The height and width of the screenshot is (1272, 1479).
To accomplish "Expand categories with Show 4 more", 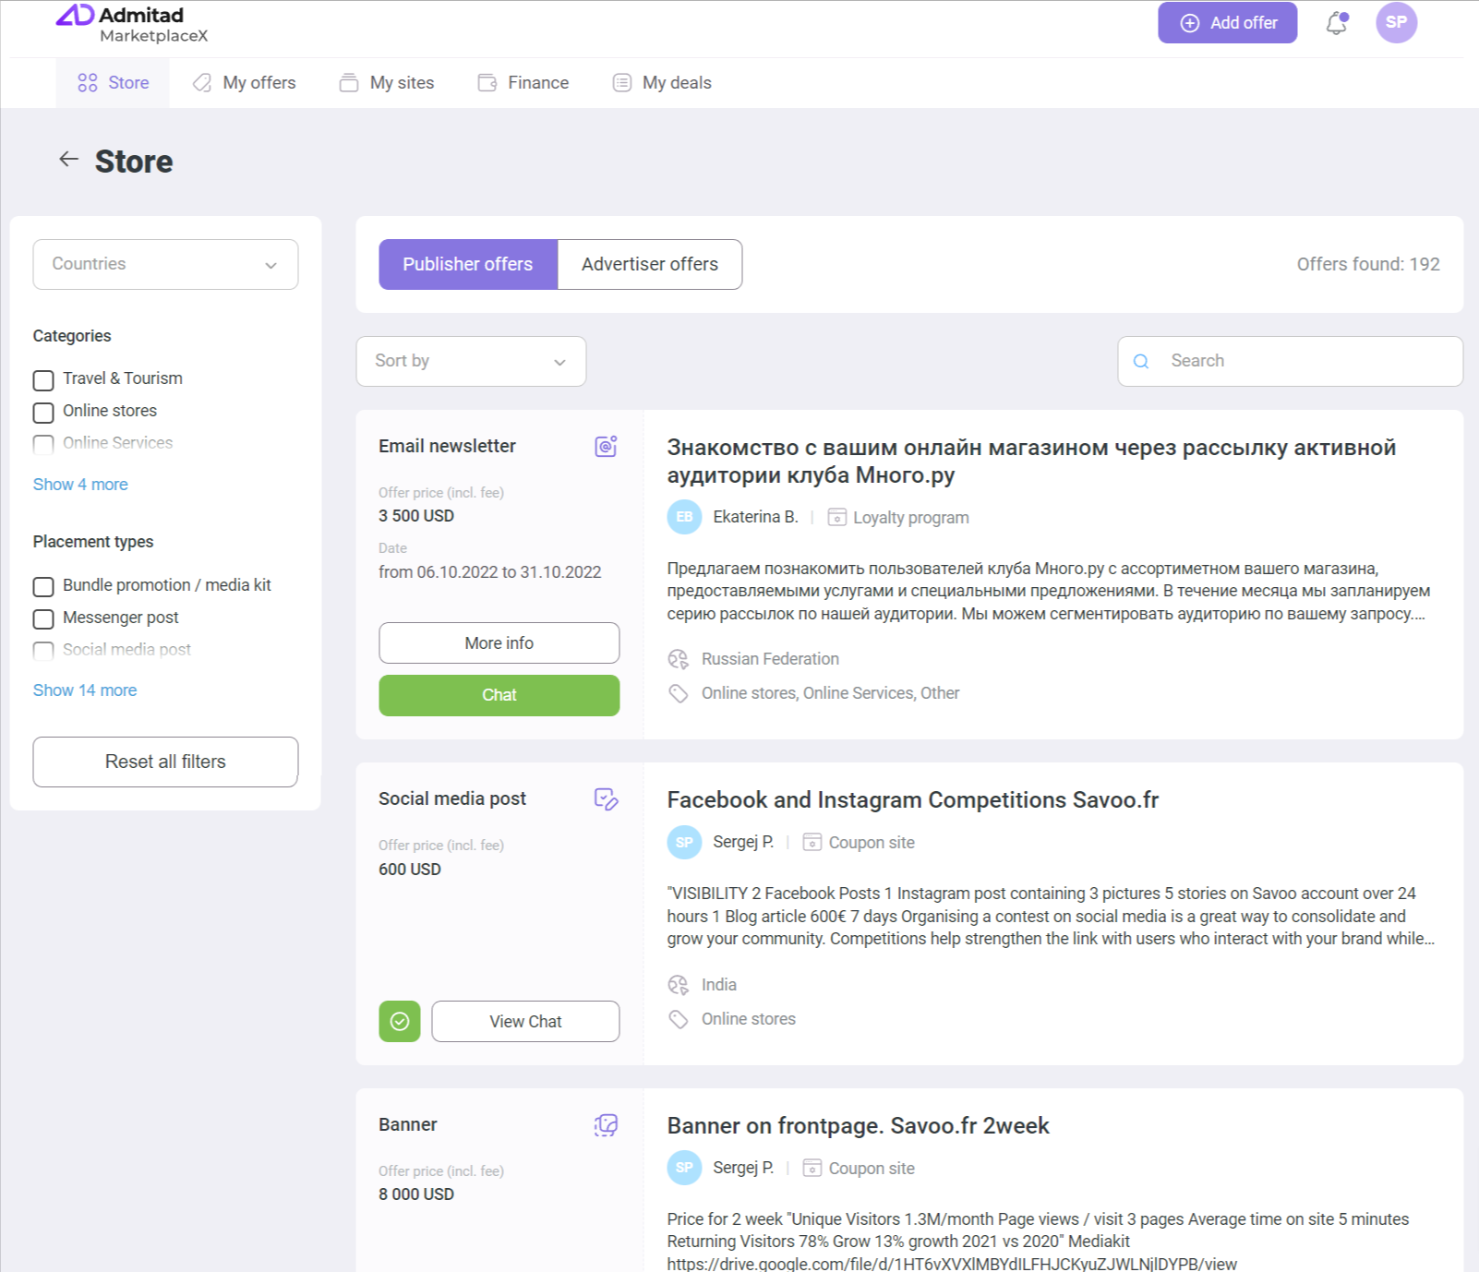I will [80, 485].
